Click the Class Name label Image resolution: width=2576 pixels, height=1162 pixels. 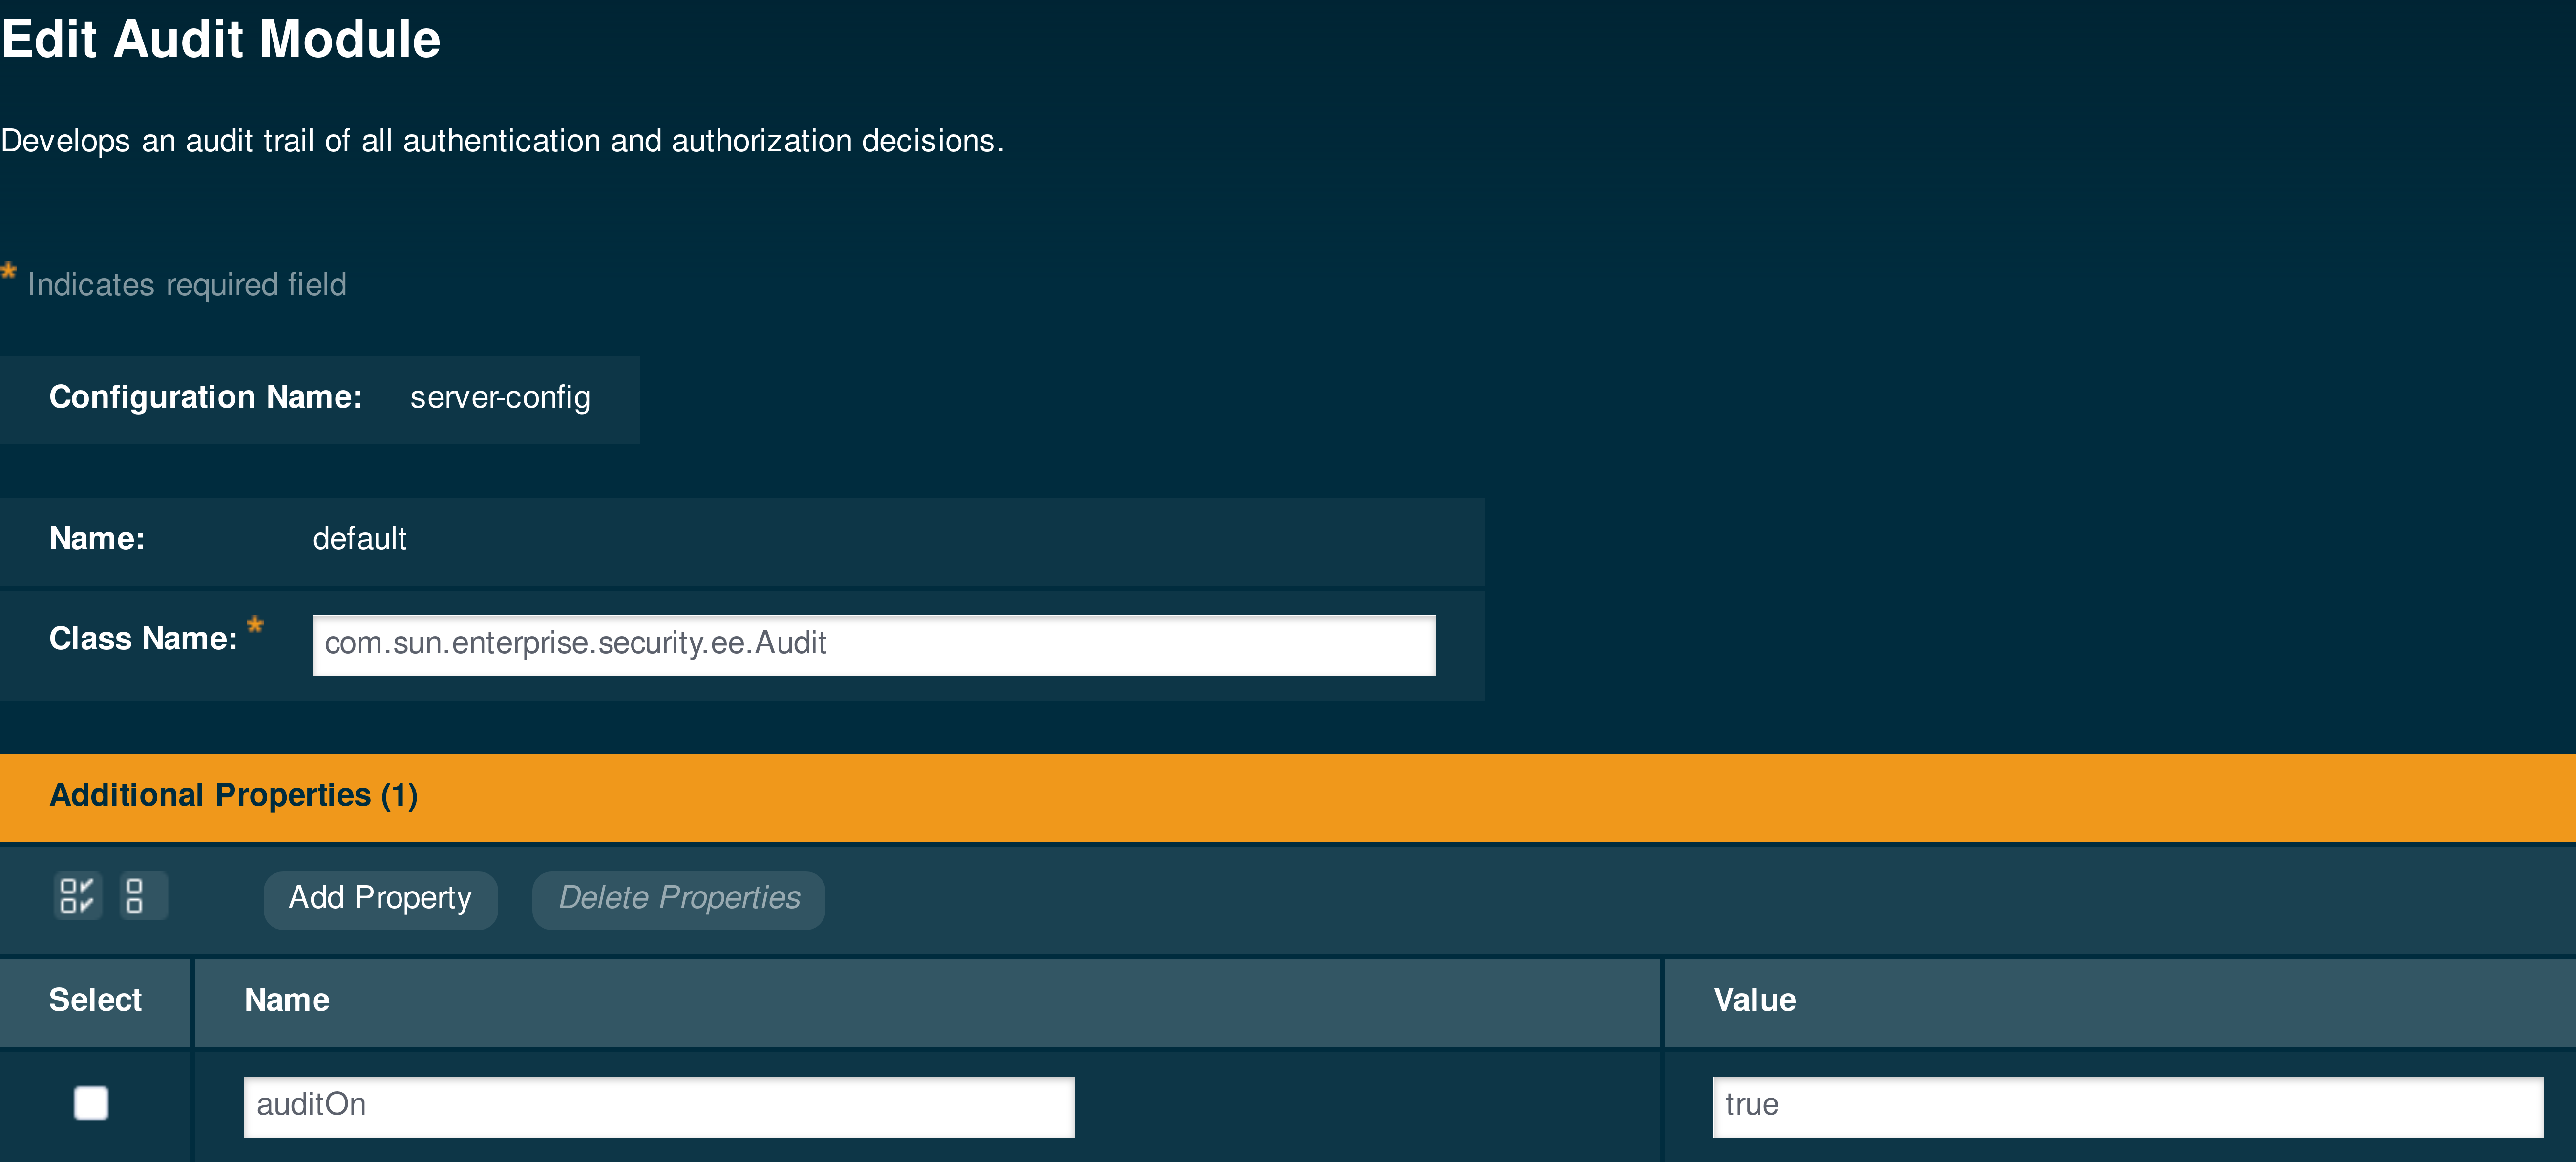click(x=143, y=639)
